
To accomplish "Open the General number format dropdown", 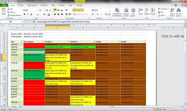I will pos(110,10).
